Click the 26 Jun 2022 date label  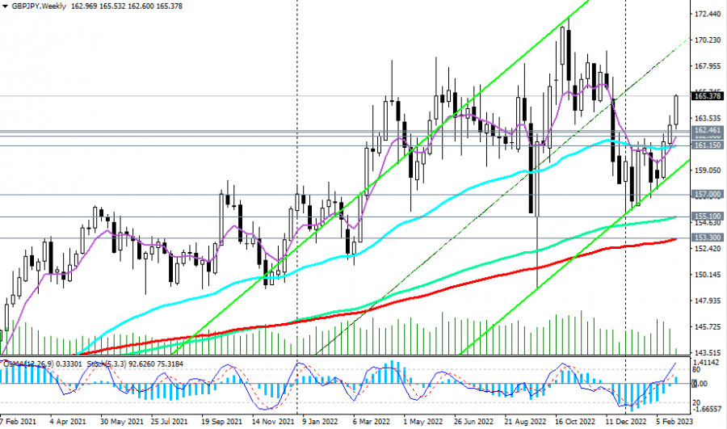pos(474,422)
